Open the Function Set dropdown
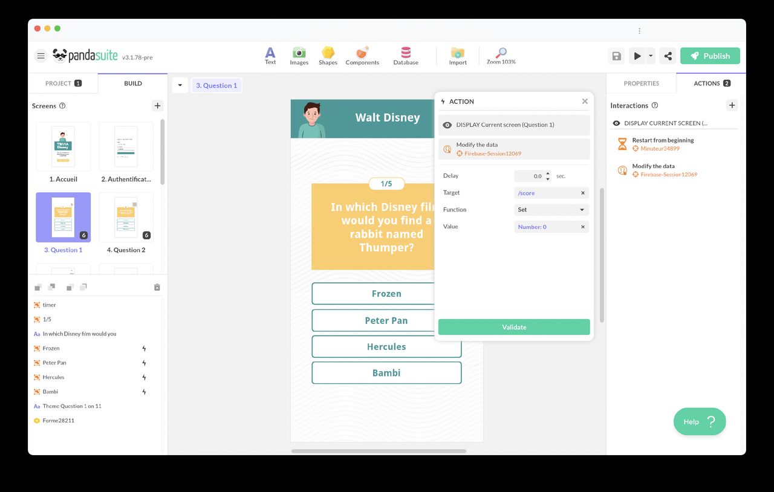774x492 pixels. point(551,210)
